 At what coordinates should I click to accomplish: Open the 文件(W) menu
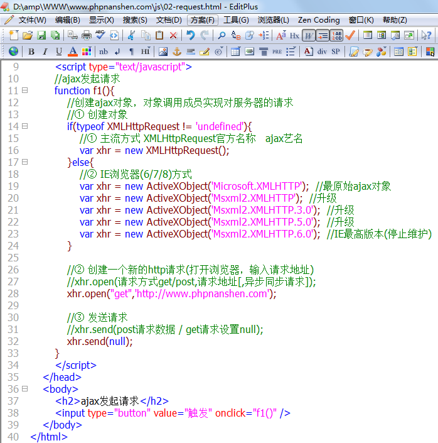tap(32, 20)
